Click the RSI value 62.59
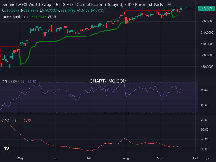This screenshot has width=216, height=162. (32, 82)
